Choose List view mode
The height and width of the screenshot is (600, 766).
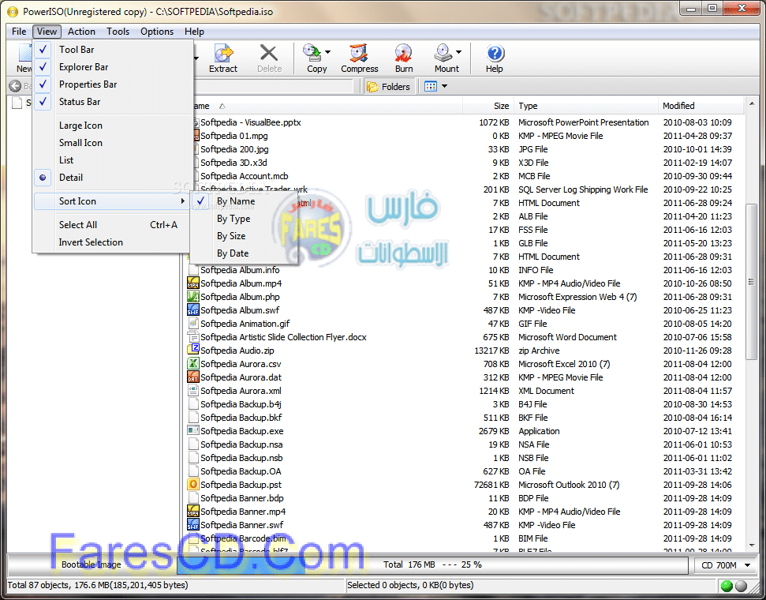(112, 160)
